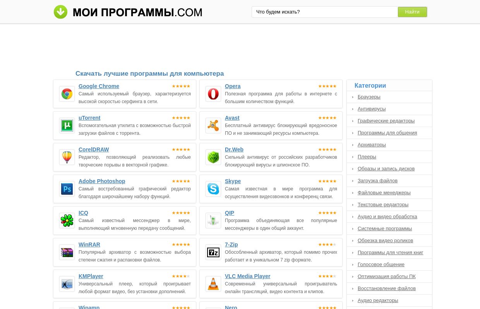The width and height of the screenshot is (480, 309).
Task: Go to the Антивирусы category
Action: (371, 109)
